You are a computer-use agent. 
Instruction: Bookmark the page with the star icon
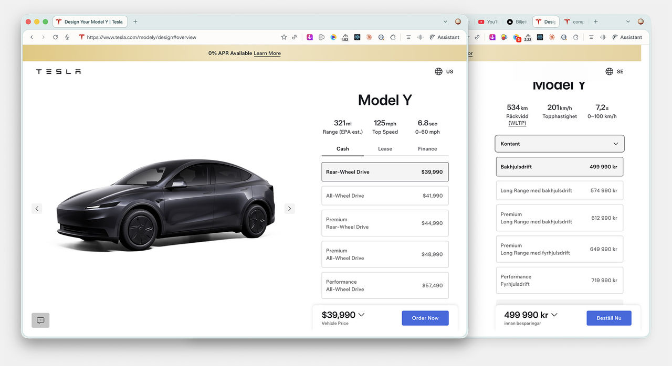coord(284,37)
